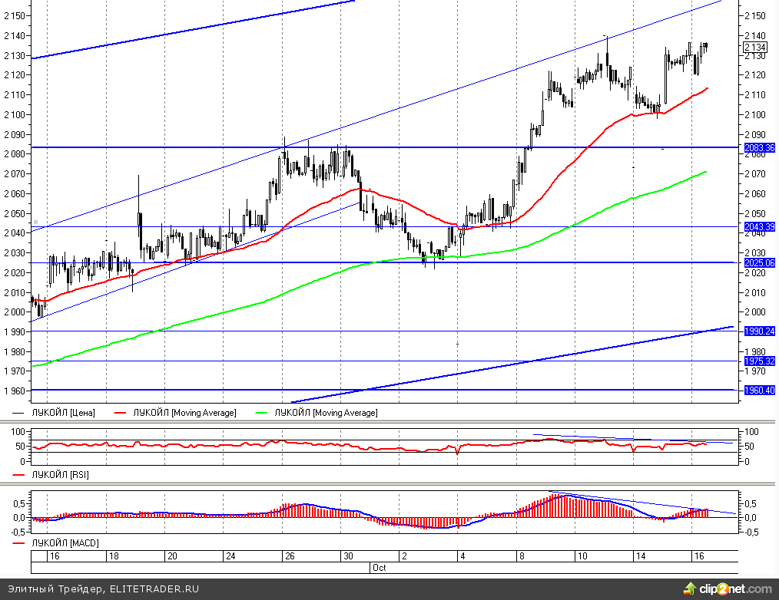Image resolution: width=779 pixels, height=600 pixels.
Task: Click the red line swatch beside the RSI legend
Action: pos(19,475)
